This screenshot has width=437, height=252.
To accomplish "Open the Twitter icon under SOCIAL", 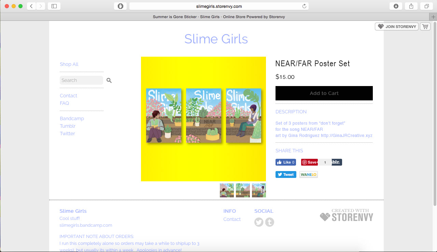I will coord(259,222).
